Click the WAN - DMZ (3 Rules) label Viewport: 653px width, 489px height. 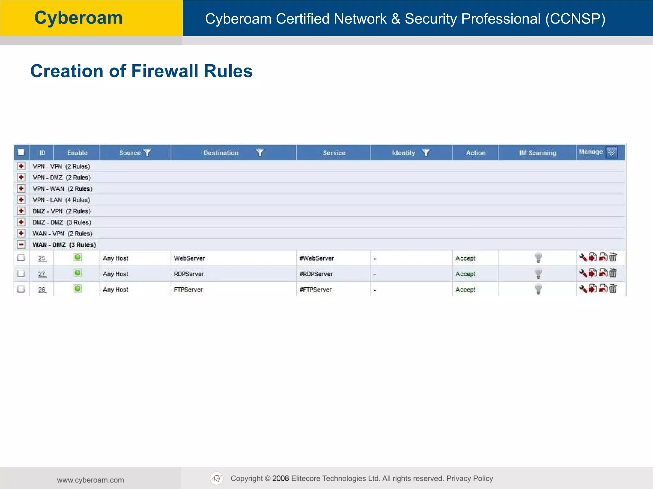click(64, 245)
